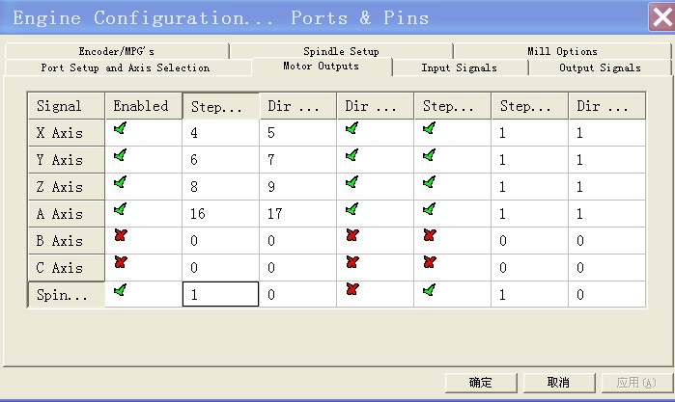Image resolution: width=675 pixels, height=402 pixels.
Task: Open the Mill Options tab
Action: [562, 51]
